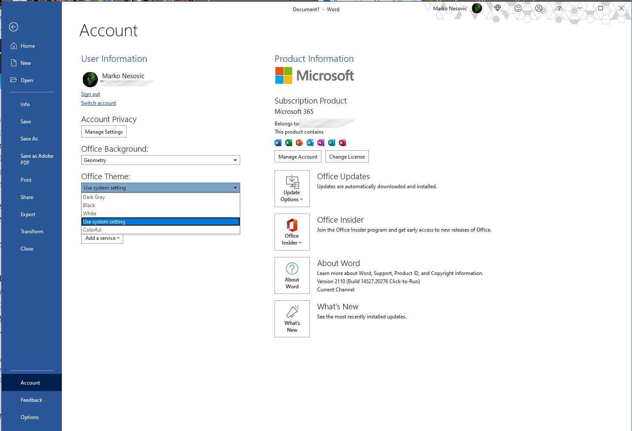Image resolution: width=632 pixels, height=431 pixels.
Task: Click the Office Insider icon
Action: click(x=292, y=226)
